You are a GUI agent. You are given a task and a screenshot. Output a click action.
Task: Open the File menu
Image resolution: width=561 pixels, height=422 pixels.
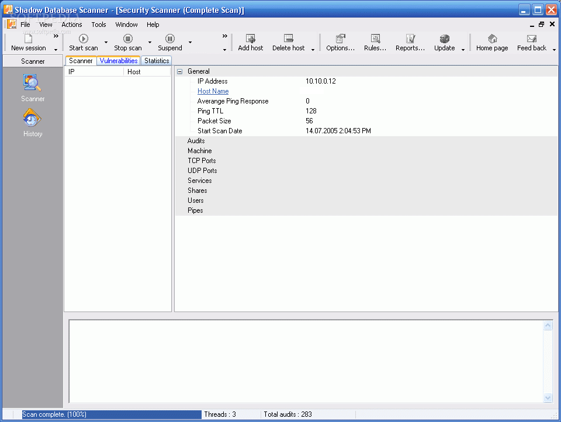[x=25, y=25]
